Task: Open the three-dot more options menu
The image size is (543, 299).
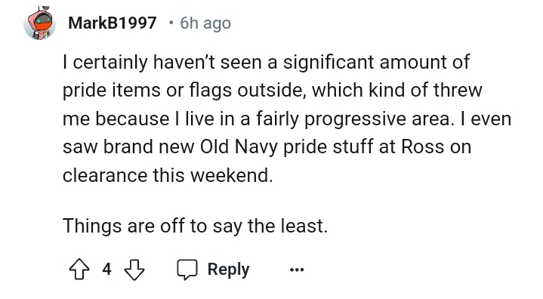Action: 297,270
